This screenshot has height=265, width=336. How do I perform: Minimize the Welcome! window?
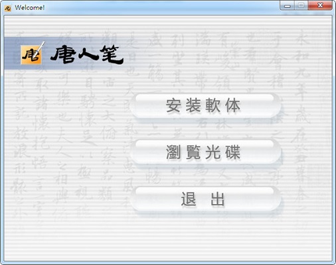click(287, 6)
